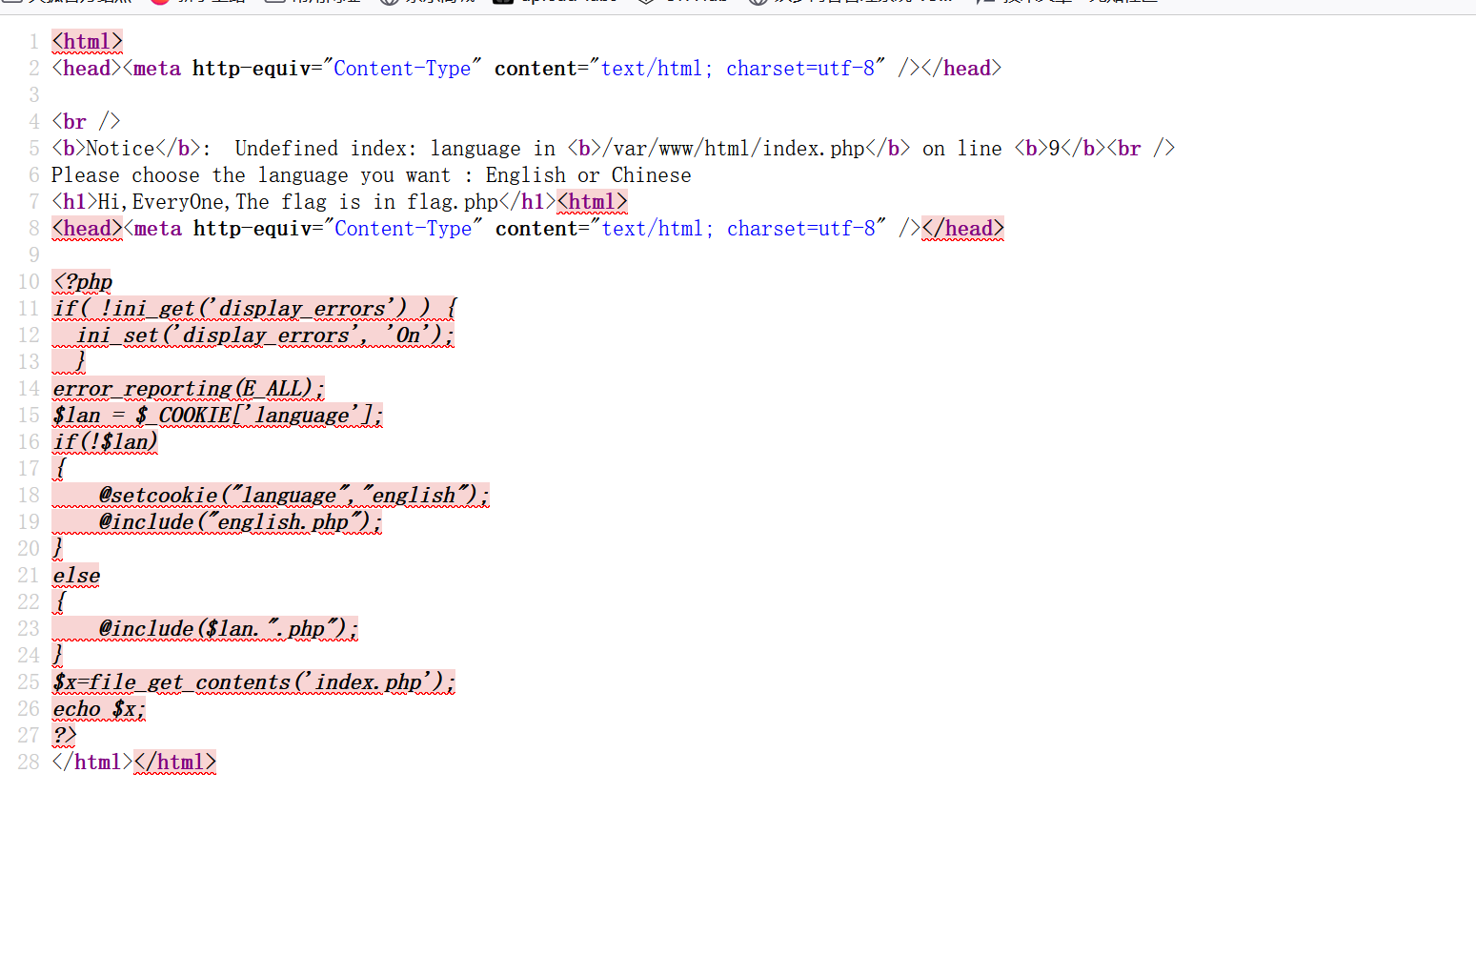This screenshot has width=1476, height=976.
Task: Click the red-highlighted head tag on line 8
Action: coord(87,229)
